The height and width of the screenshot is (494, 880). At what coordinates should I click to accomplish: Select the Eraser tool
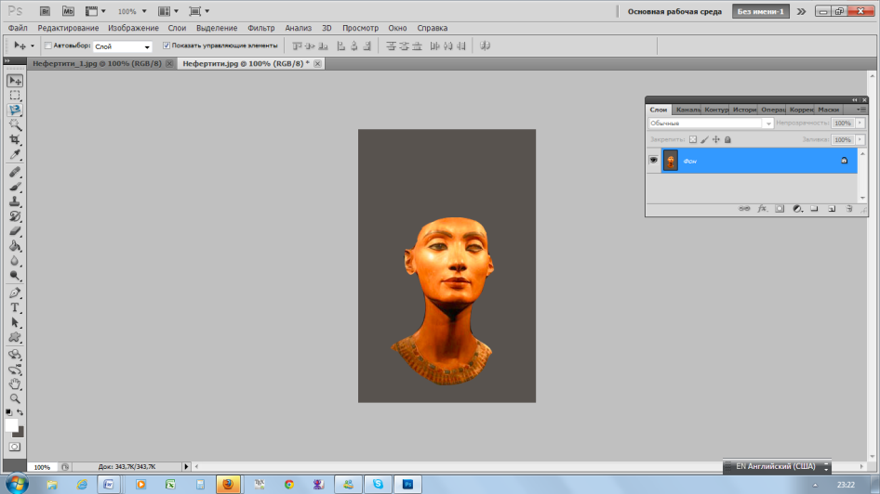[15, 231]
